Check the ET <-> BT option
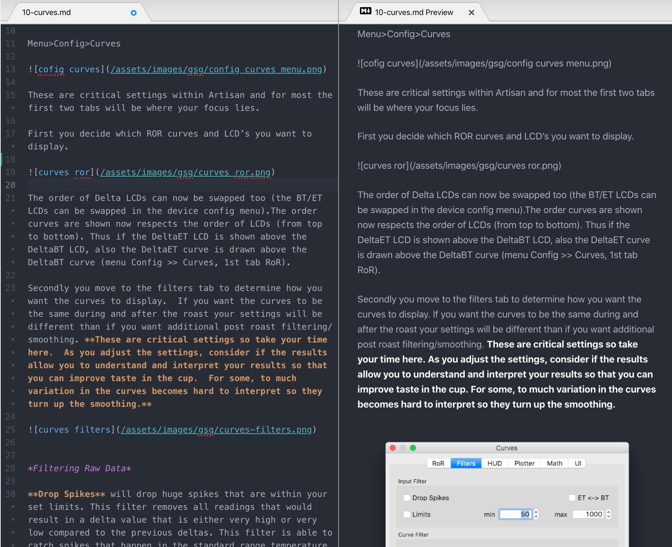 (x=572, y=497)
